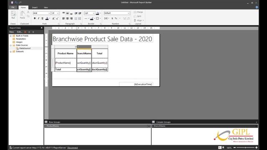The height and width of the screenshot is (150, 267).
Task: Open the Arial font name dropdown
Action: (49, 13)
